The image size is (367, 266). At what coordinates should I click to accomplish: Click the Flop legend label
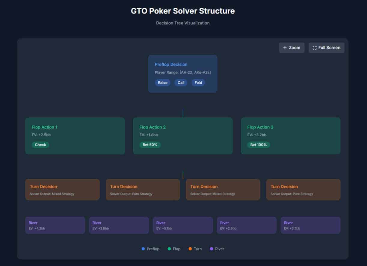pyautogui.click(x=177, y=249)
